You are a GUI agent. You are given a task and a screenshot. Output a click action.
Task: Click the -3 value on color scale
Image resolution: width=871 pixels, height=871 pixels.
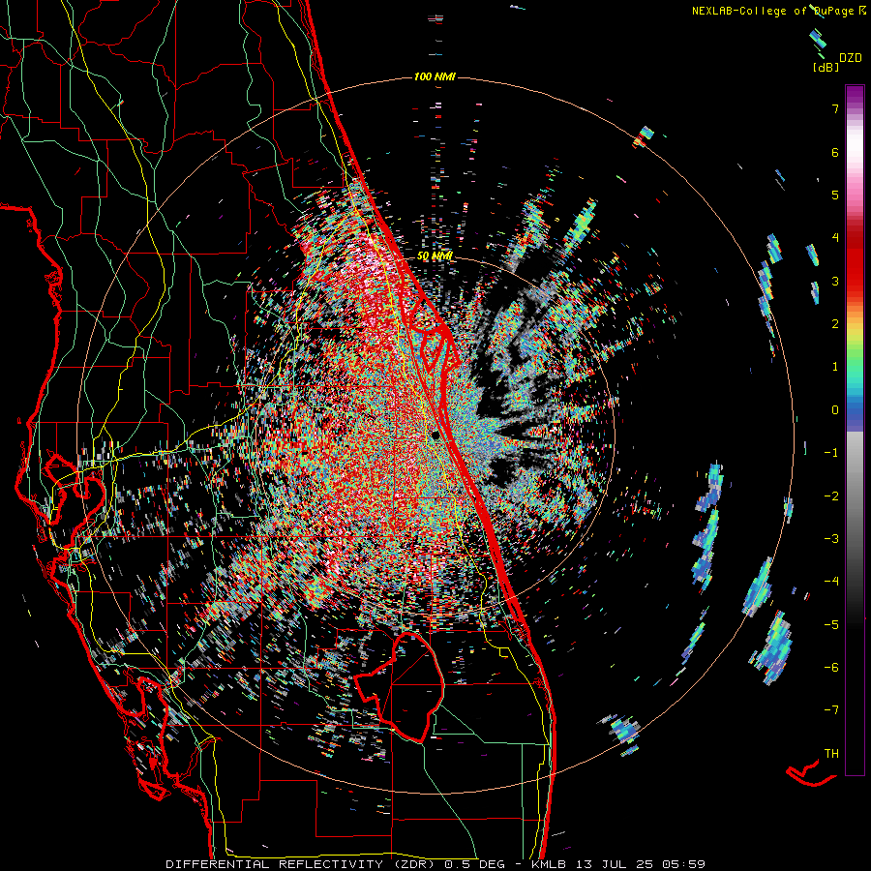[x=831, y=539]
